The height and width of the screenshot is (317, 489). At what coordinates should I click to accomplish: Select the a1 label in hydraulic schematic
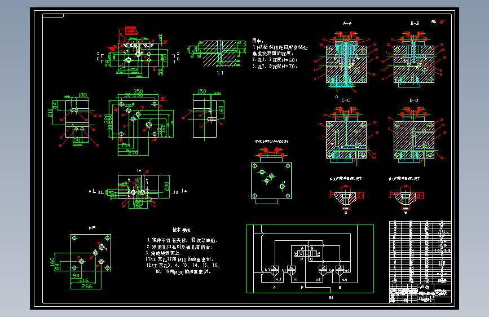pyautogui.click(x=296, y=280)
